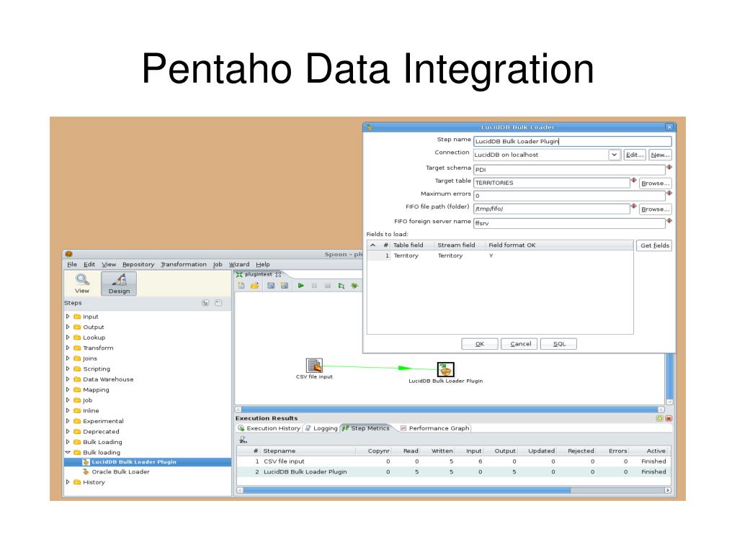This screenshot has width=737, height=552.
Task: Select the Step Metrics tab
Action: click(366, 428)
